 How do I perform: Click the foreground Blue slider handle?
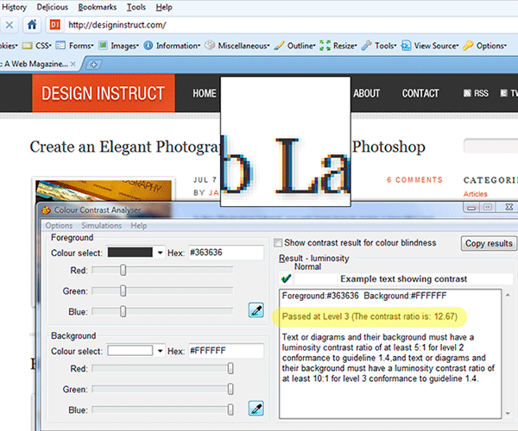click(123, 311)
